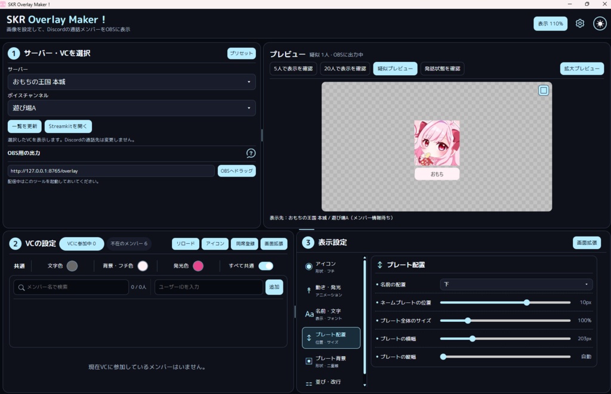Click the 表示先 status line below preview
The width and height of the screenshot is (611, 394).
(331, 218)
